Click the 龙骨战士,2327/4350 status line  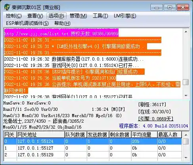44,121
